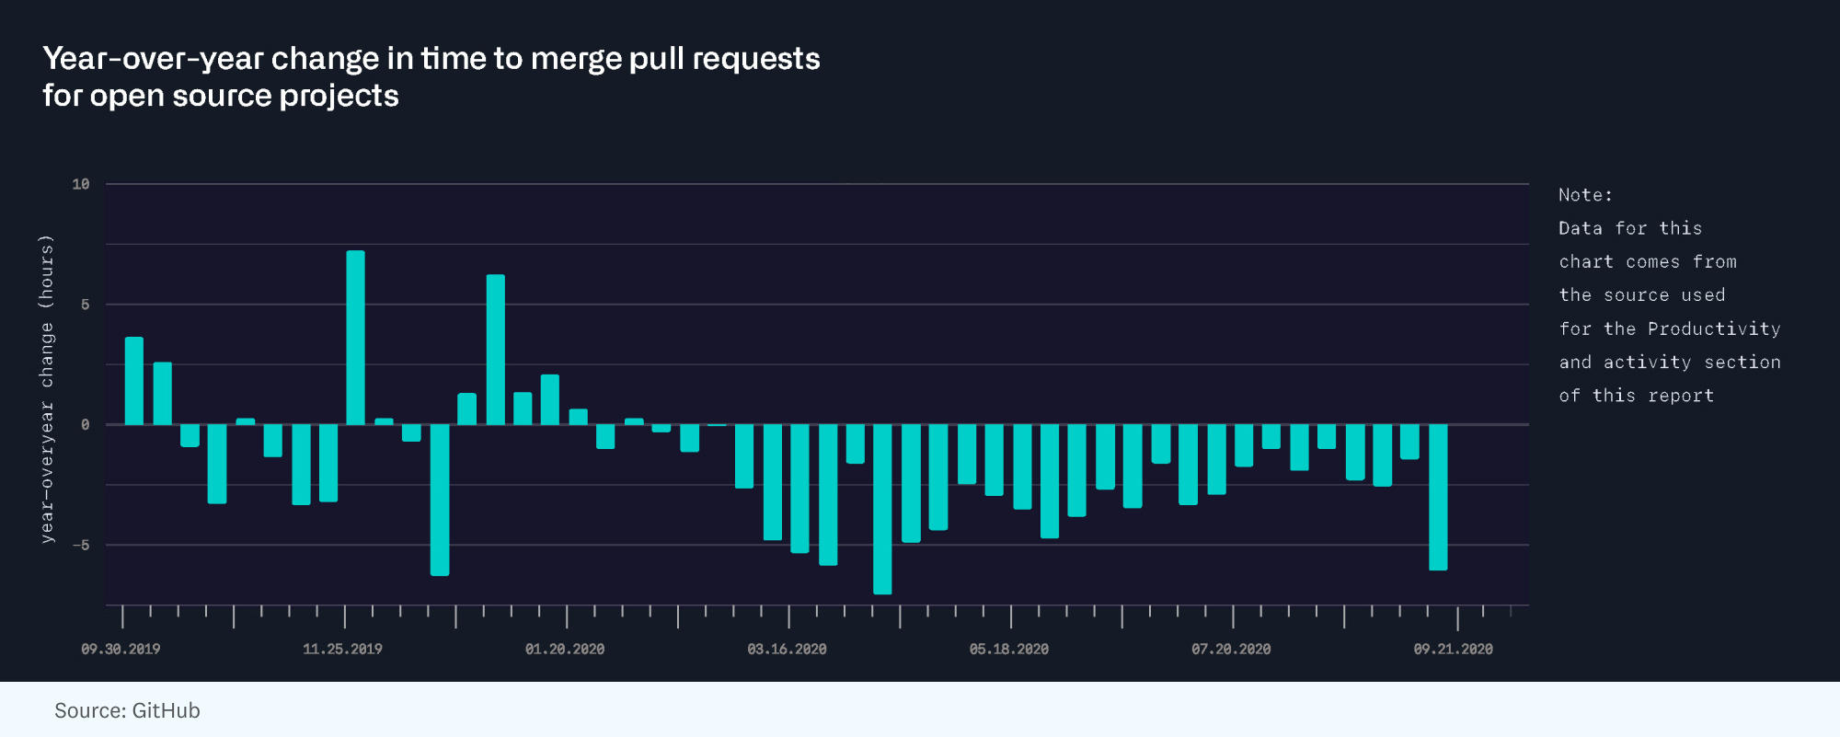1840x737 pixels.
Task: Click the second-tallest positive bar
Action: click(495, 350)
